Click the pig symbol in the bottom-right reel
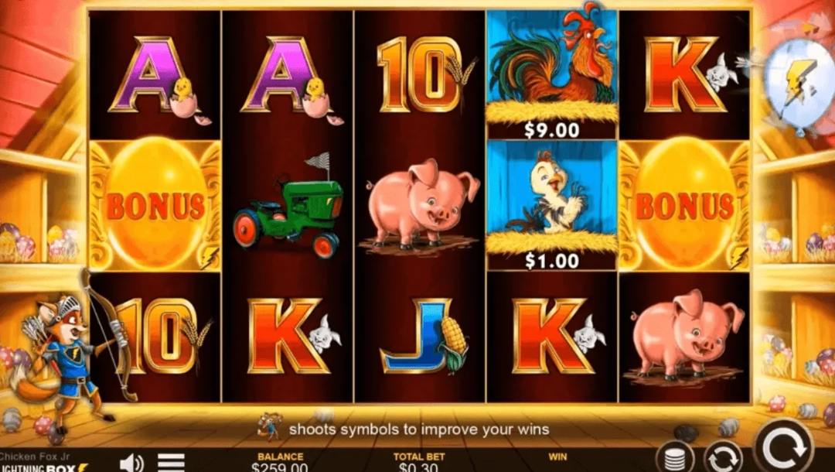Screen dimensions: 835x472 (x=684, y=337)
